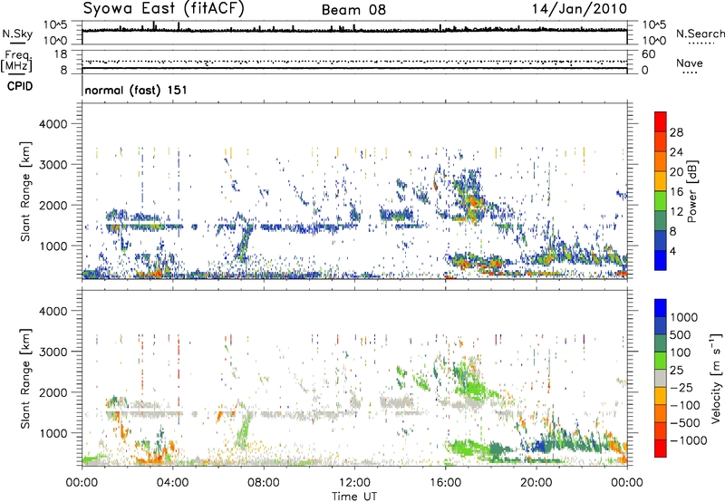Click the '4' power colorbar label

click(672, 251)
